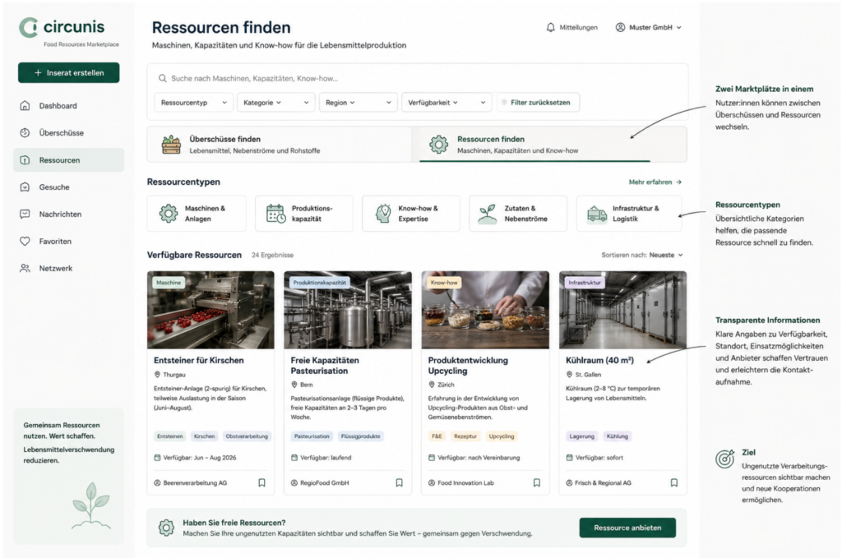The image size is (842, 558).
Task: Click the Infrastruktur badge on the card
Action: 585,283
